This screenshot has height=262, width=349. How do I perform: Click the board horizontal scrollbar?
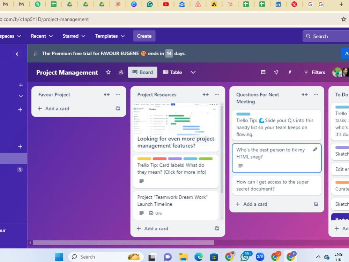(124, 243)
